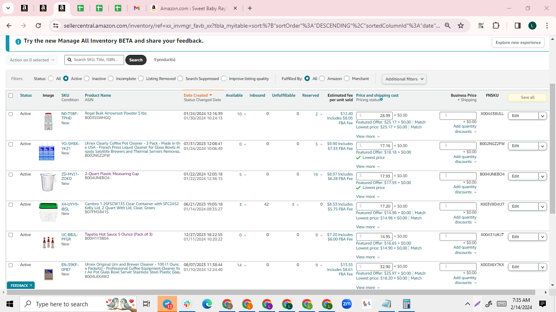Select Fulfilled By Merchant radio
The image size is (556, 312).
[347, 78]
